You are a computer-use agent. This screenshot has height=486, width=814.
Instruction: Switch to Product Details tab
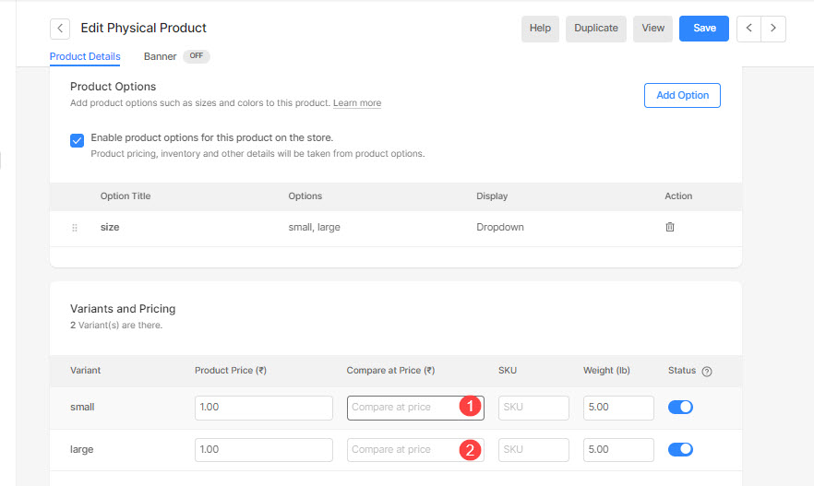(85, 56)
